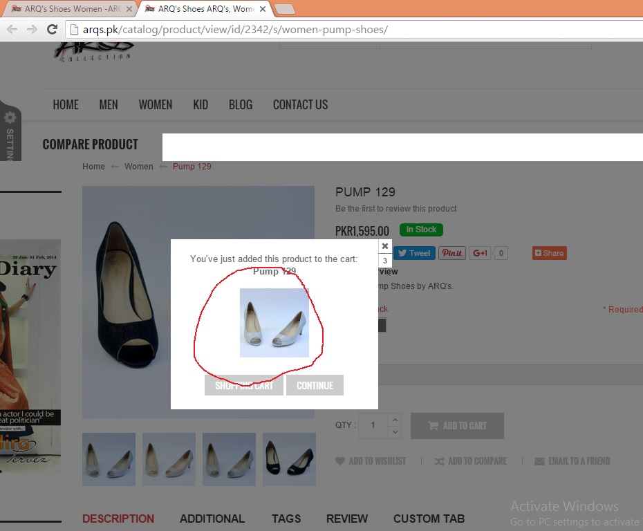Share the product via Tweet button
The width and height of the screenshot is (643, 531).
pos(414,253)
